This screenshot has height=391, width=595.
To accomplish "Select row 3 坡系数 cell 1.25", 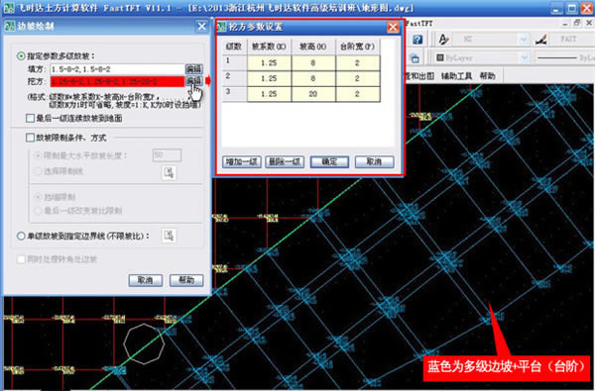I will click(269, 94).
